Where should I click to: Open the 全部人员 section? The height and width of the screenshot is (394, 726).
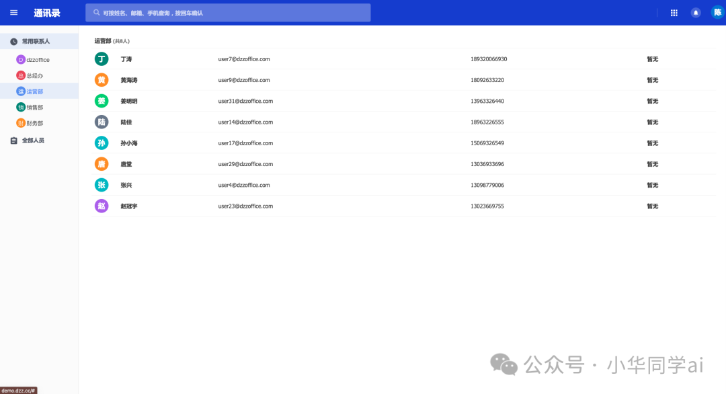pyautogui.click(x=33, y=141)
